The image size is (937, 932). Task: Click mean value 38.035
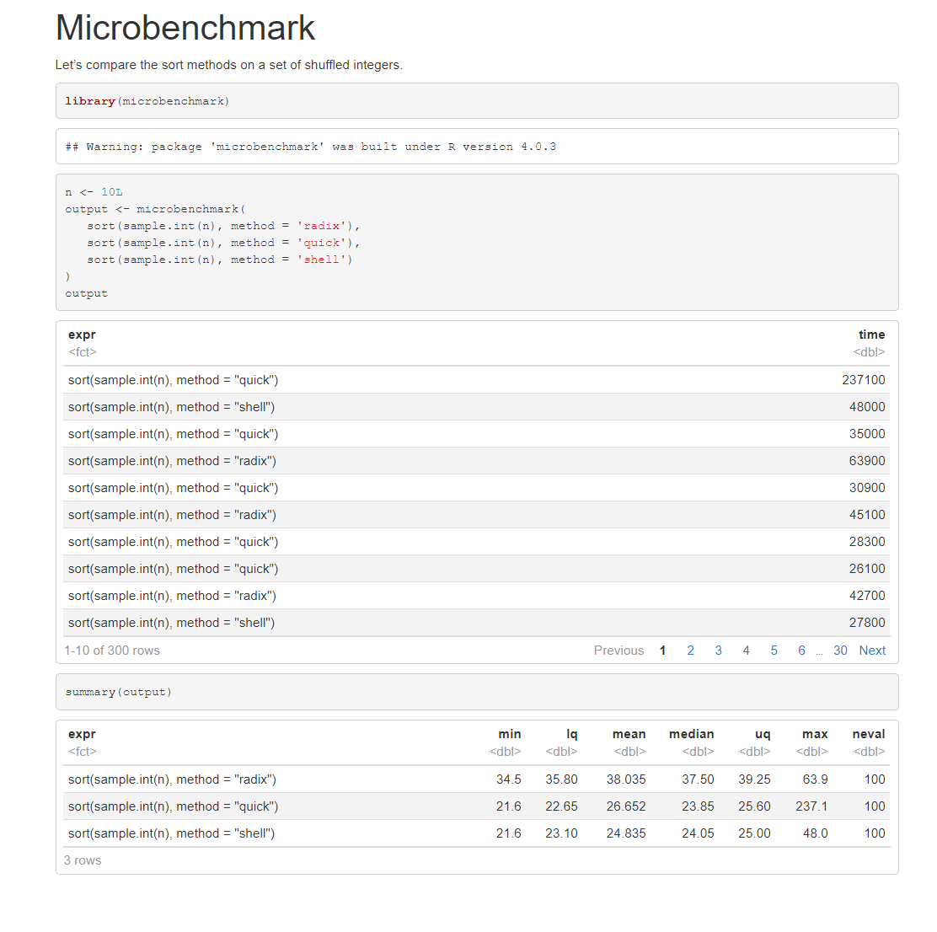click(626, 779)
